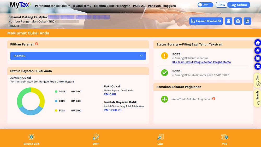Click the RM 0.00 Baki Cukai amount
261x147 pixels.
(x=110, y=94)
